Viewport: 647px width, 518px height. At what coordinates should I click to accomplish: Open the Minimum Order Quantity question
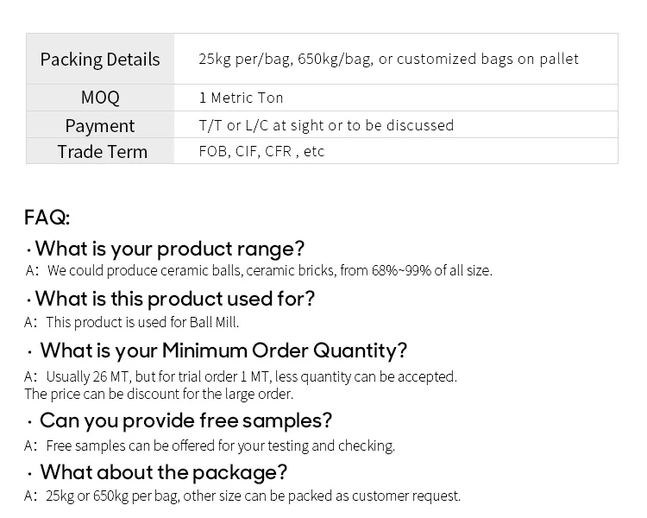(223, 351)
